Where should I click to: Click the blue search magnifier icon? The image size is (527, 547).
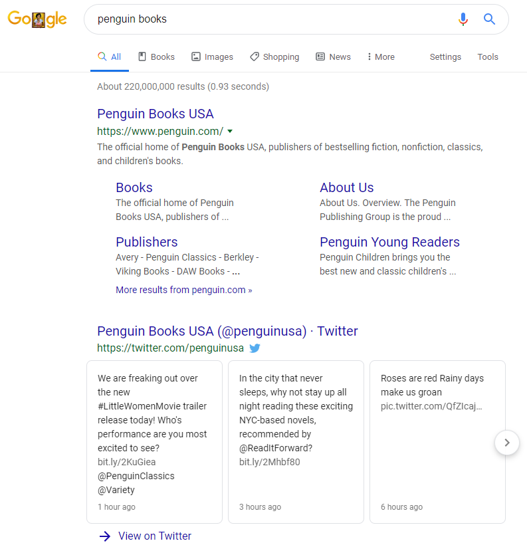[490, 19]
